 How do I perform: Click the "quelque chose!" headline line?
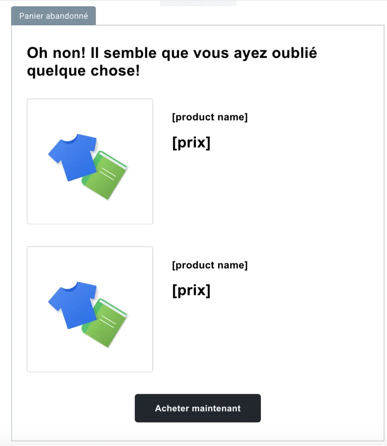(83, 71)
